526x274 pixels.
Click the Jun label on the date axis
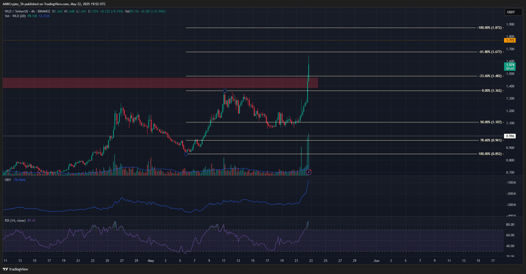pyautogui.click(x=376, y=261)
